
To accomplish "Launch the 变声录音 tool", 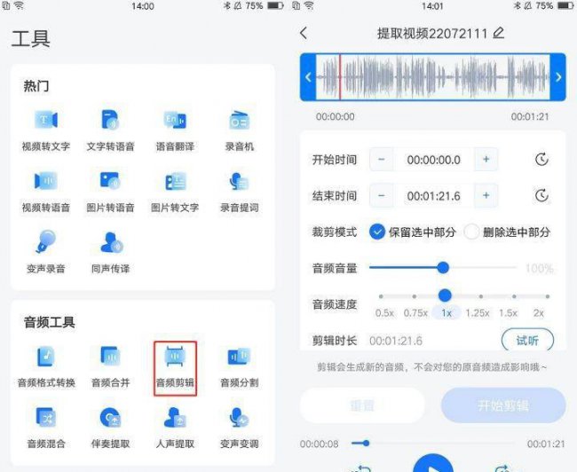I will click(x=45, y=253).
